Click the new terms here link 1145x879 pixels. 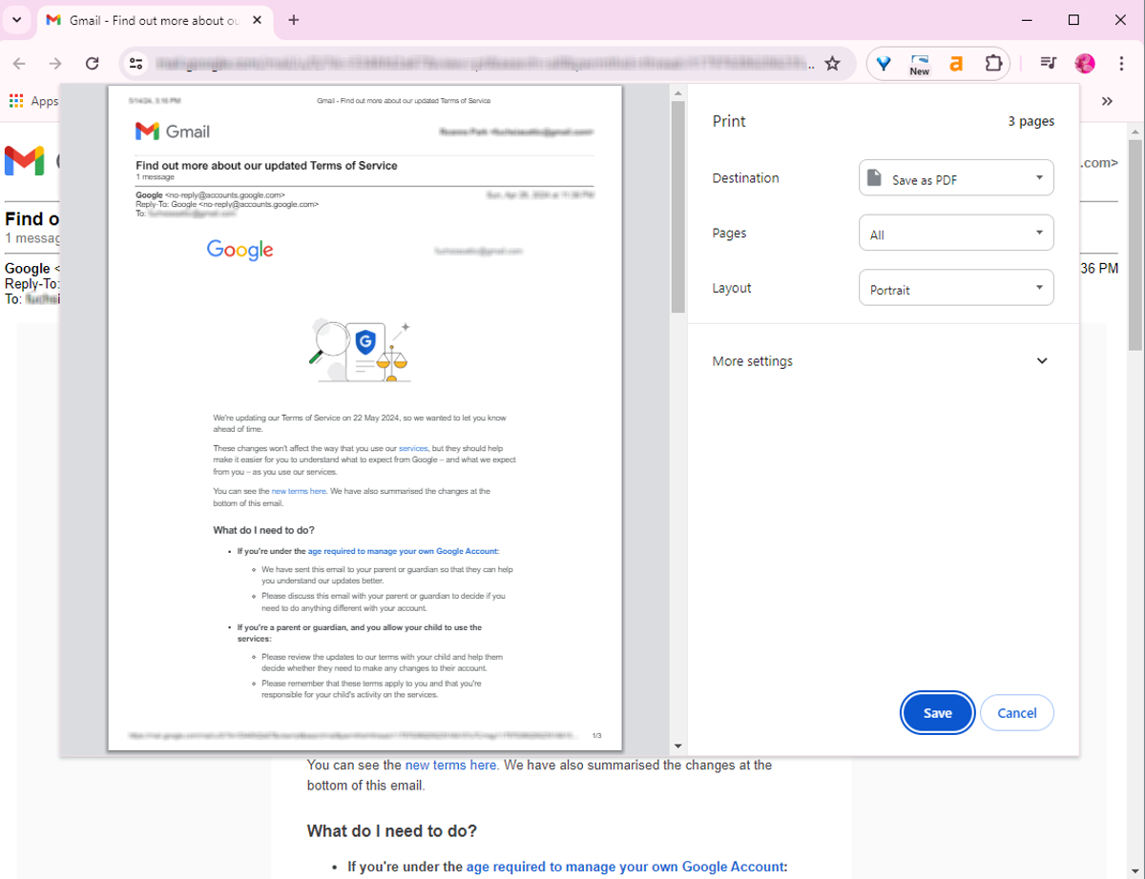click(x=449, y=765)
